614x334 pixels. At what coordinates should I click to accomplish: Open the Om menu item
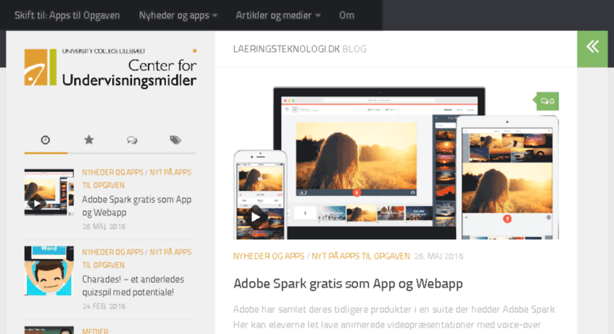[347, 15]
